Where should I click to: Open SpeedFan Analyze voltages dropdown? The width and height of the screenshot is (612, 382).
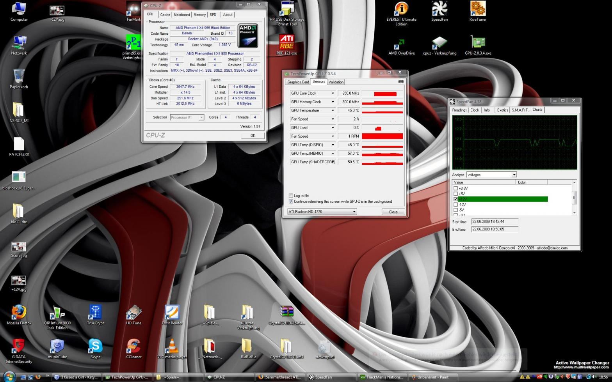click(x=491, y=175)
